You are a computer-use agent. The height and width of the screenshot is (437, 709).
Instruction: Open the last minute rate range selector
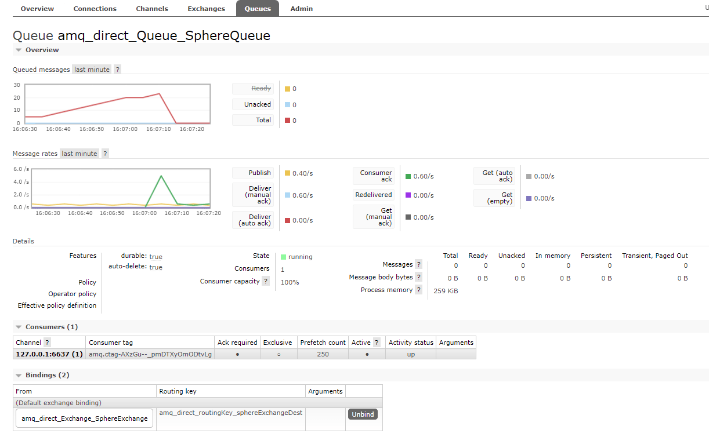(91, 69)
